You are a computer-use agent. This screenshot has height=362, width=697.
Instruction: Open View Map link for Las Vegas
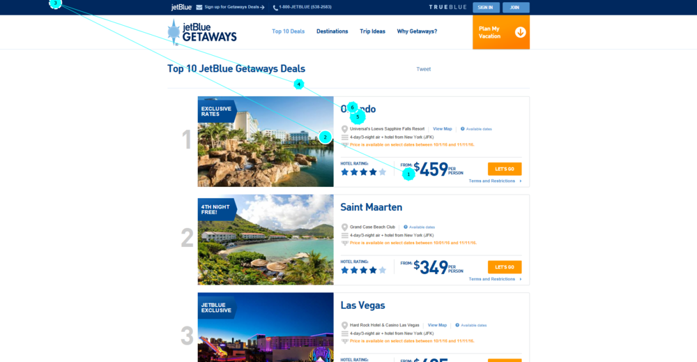point(437,325)
